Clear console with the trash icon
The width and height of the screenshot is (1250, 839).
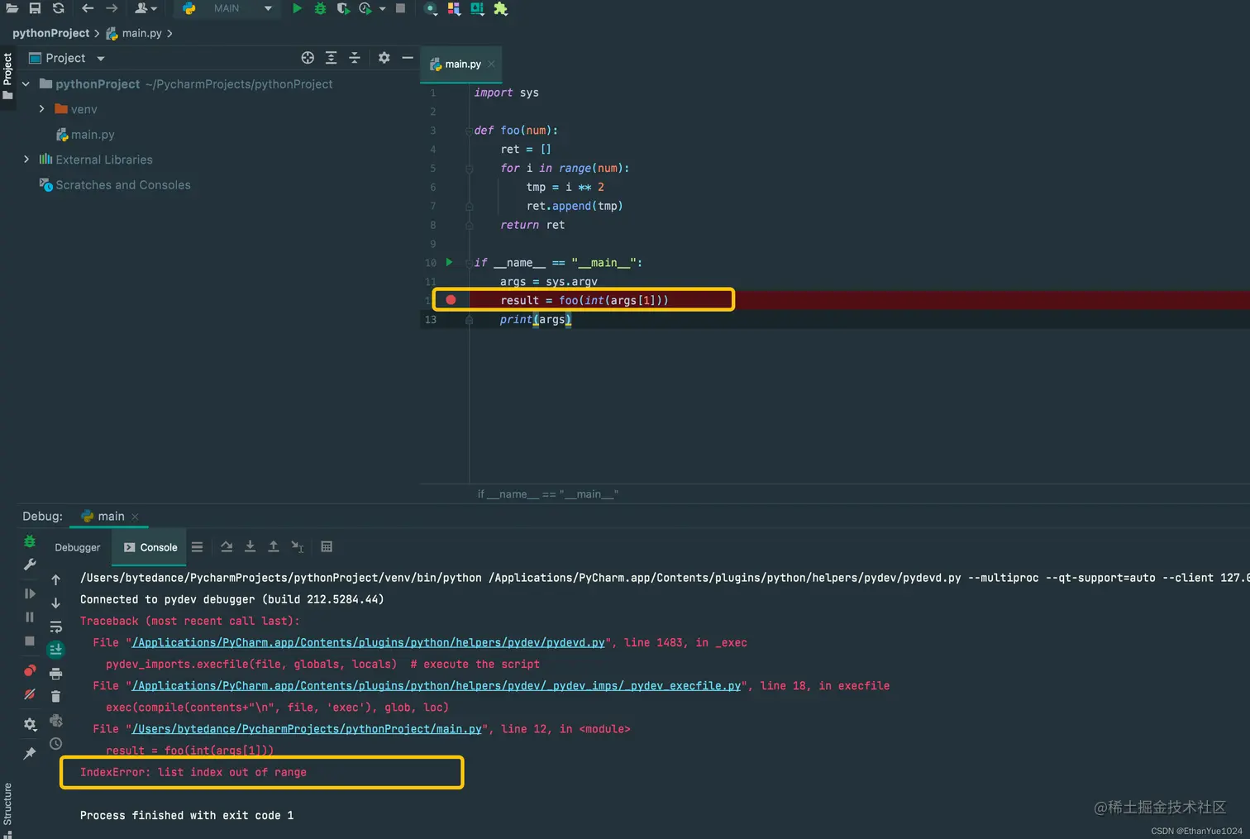pos(55,697)
